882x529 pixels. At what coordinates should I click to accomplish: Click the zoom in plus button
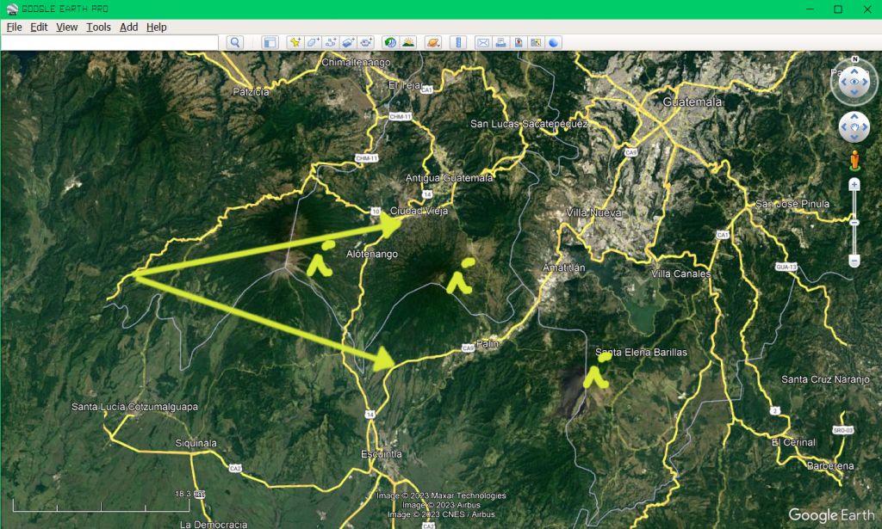click(x=854, y=185)
